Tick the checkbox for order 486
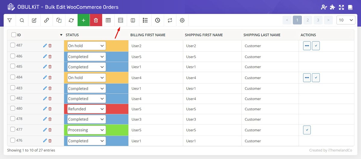Viewport: 361px width, 159px height. tap(13, 56)
